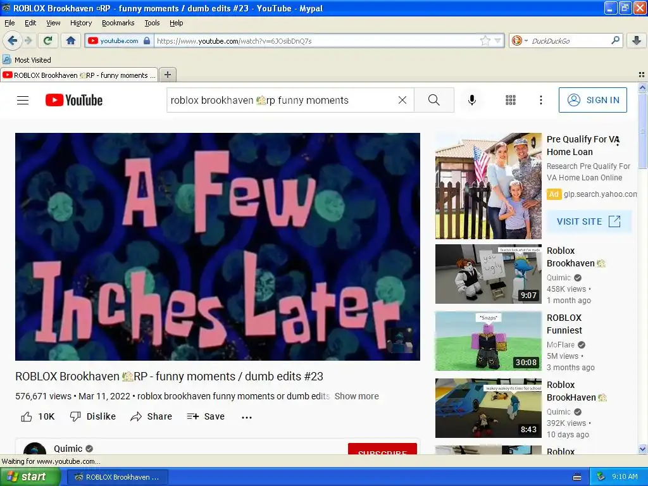Go back with the browser back arrow
This screenshot has width=648, height=486.
[x=13, y=40]
